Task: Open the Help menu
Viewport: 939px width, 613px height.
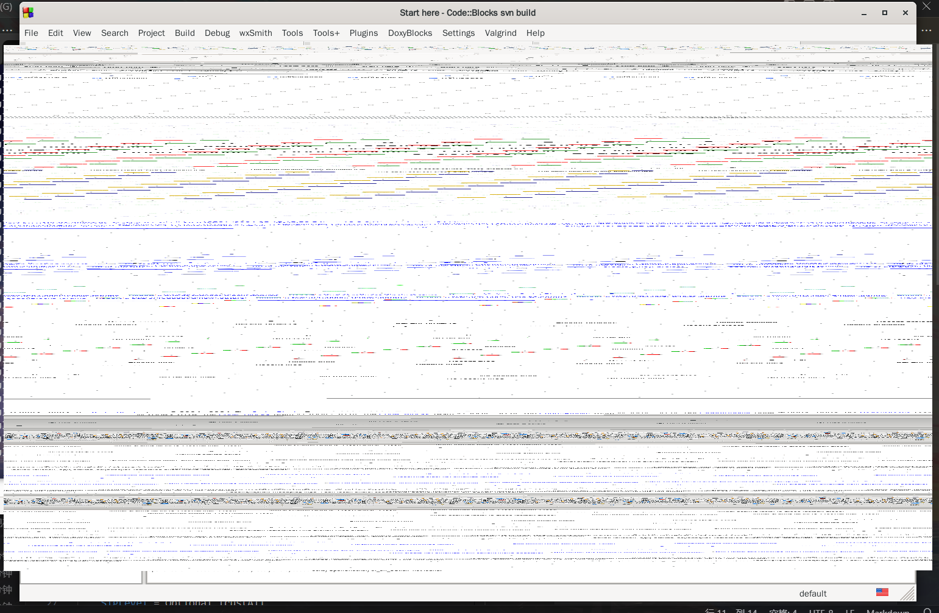Action: [x=536, y=33]
